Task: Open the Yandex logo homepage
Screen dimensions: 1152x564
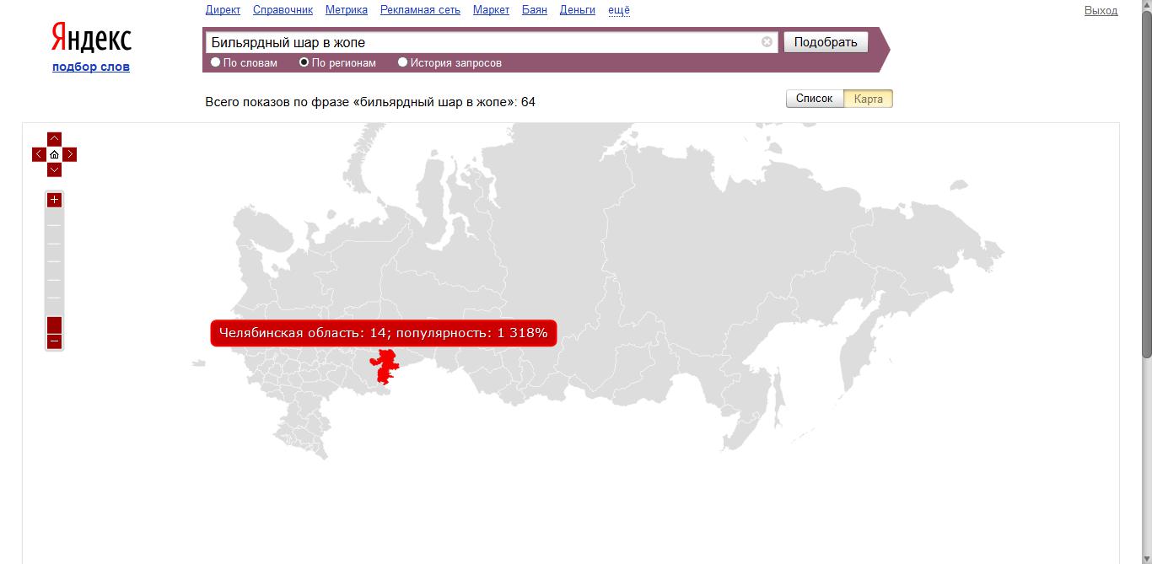Action: click(x=91, y=38)
